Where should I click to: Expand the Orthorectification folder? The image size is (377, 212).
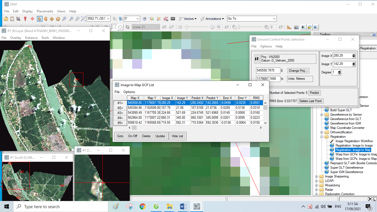[322, 132]
